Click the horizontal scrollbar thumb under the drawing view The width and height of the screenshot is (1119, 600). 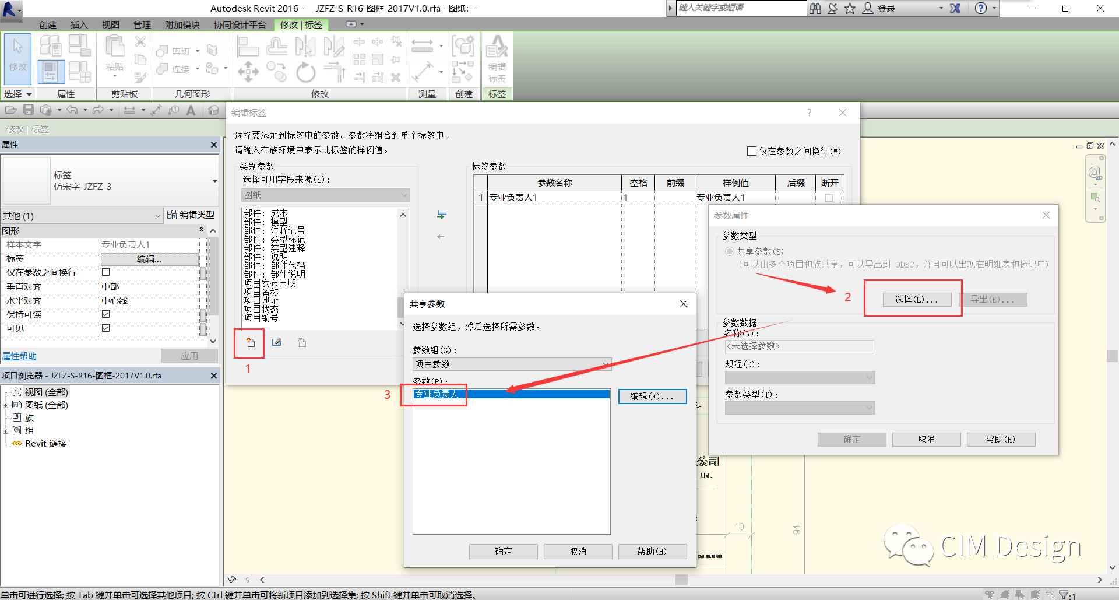click(681, 580)
